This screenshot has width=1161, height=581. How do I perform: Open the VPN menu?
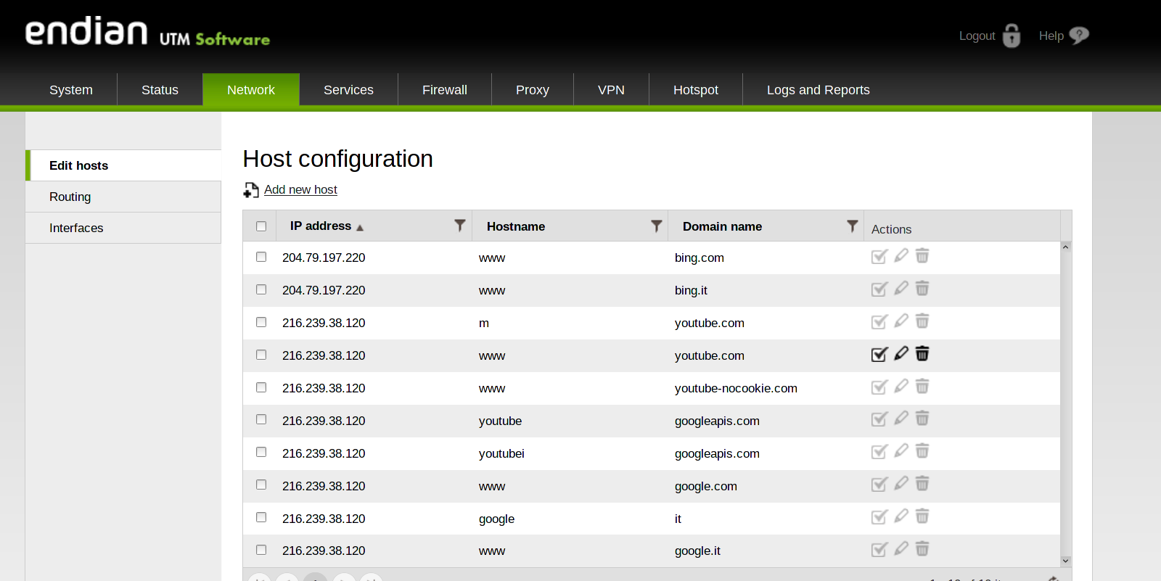(x=611, y=90)
